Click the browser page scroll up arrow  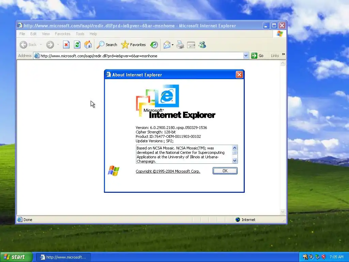283,63
